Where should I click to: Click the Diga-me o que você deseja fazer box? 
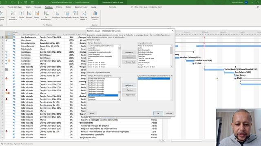pos(148,7)
